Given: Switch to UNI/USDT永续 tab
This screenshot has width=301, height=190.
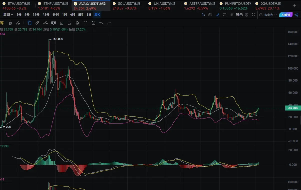Looking at the screenshot, I should coord(164,5).
